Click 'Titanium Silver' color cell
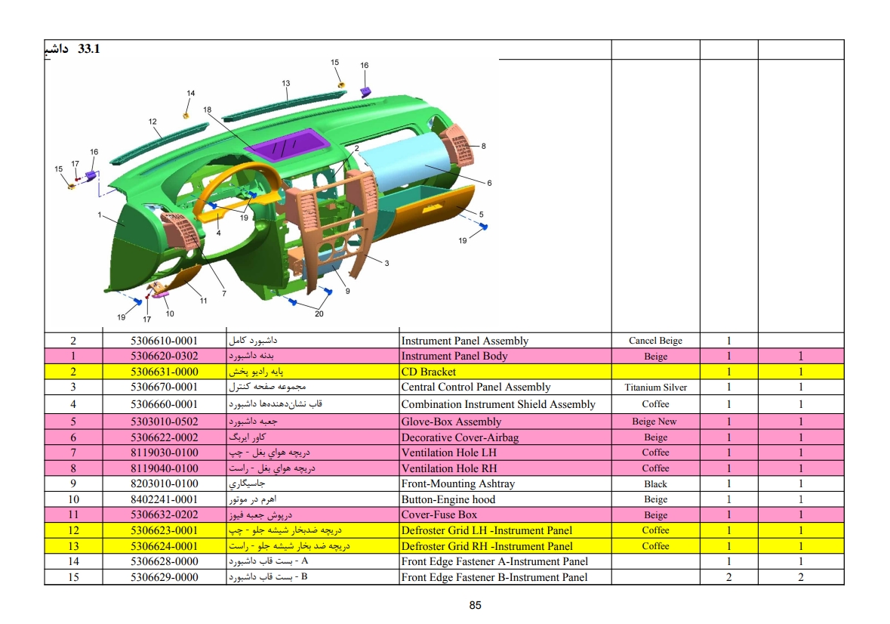The width and height of the screenshot is (890, 624). pos(655,388)
